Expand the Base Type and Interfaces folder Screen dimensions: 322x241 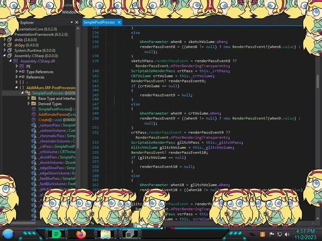point(29,98)
